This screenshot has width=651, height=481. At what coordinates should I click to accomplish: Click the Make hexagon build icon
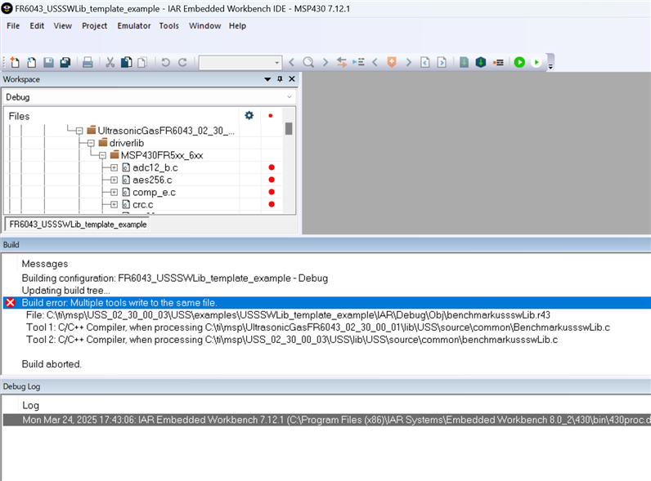click(481, 62)
